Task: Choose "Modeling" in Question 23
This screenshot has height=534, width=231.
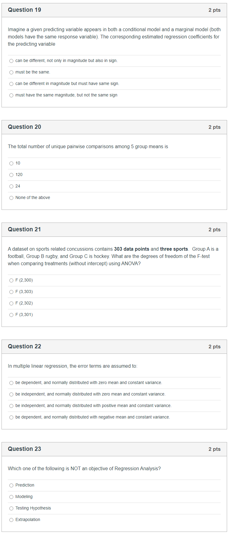Action: (x=11, y=497)
